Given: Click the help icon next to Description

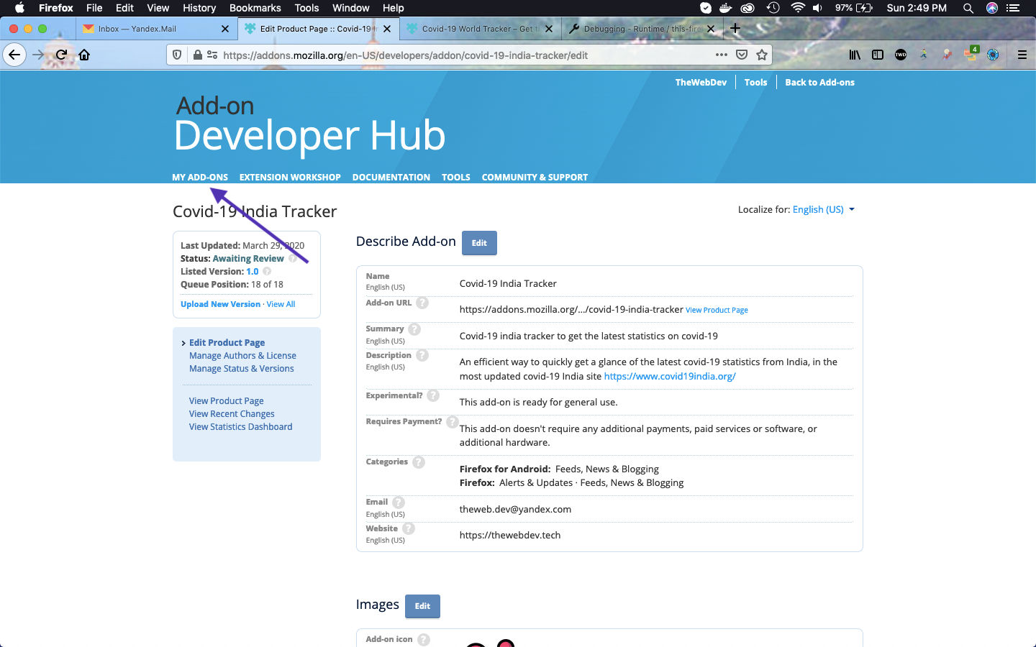Looking at the screenshot, I should 422,355.
